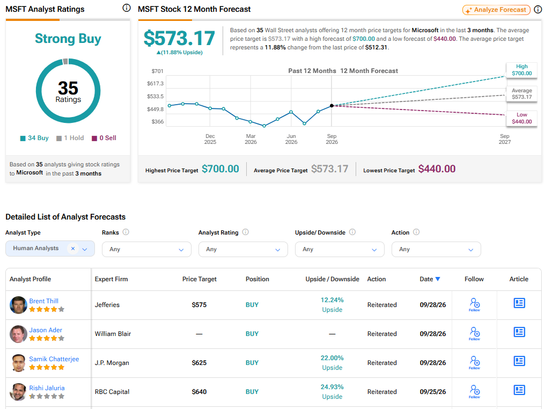Click the Analyst Rating info icon
The height and width of the screenshot is (409, 545).
tap(245, 232)
